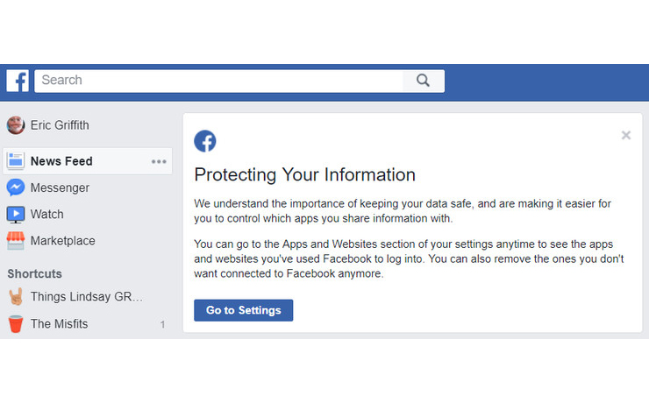Select Watch in the left sidebar
The image size is (649, 403).
(47, 214)
